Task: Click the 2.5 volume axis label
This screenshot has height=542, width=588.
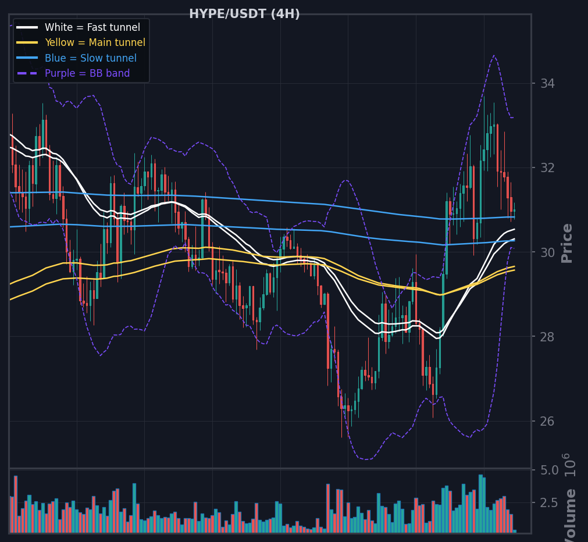Action: [x=550, y=502]
